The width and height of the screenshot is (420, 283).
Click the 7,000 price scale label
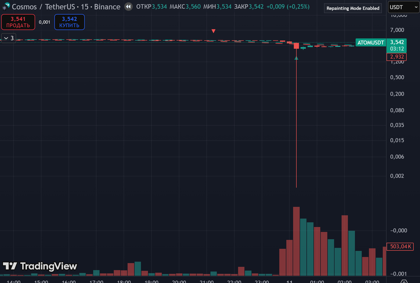[397, 30]
